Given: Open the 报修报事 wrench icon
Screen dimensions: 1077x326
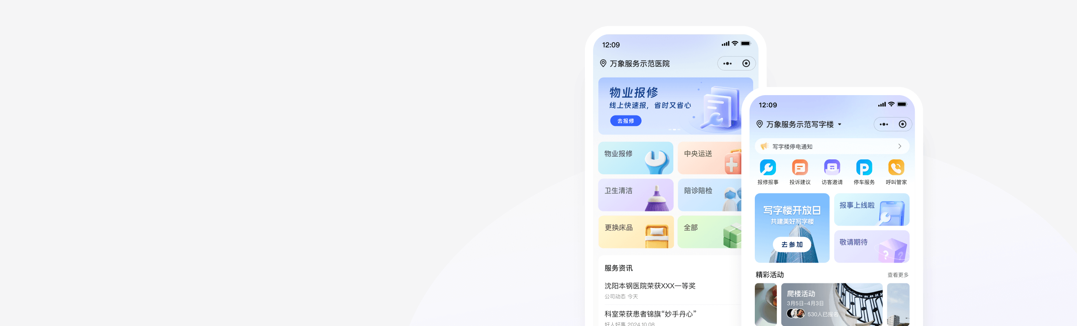Looking at the screenshot, I should pyautogui.click(x=767, y=167).
